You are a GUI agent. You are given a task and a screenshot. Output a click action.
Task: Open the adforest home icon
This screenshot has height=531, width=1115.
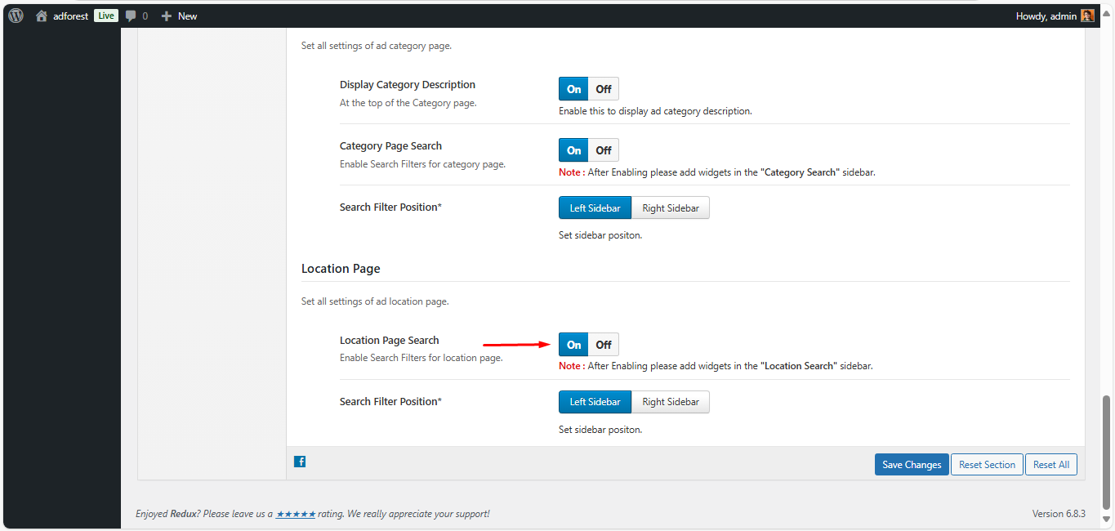[x=42, y=16]
